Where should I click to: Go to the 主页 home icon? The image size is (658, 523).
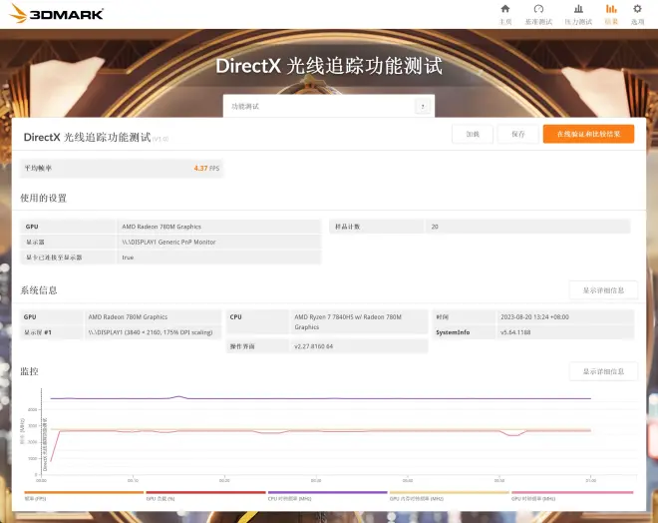[504, 13]
